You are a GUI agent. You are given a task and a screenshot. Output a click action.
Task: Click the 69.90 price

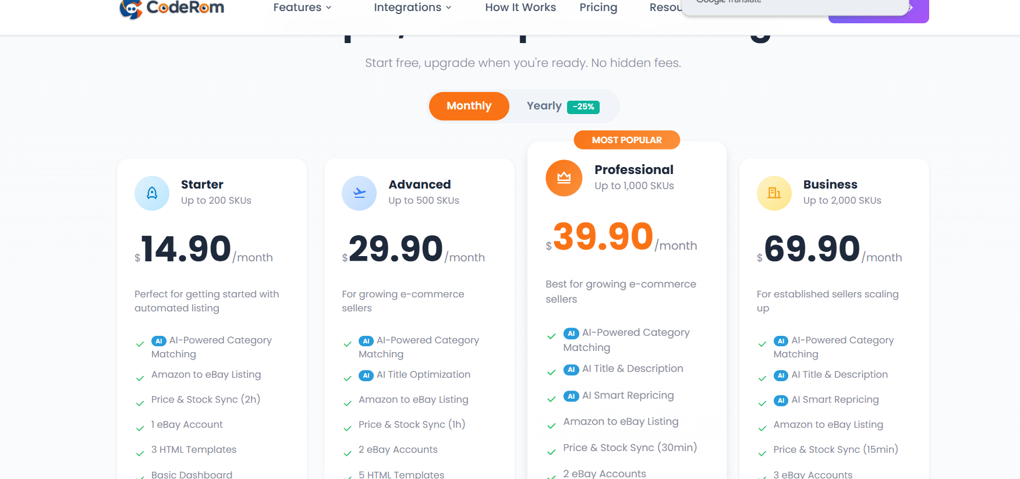pyautogui.click(x=812, y=249)
